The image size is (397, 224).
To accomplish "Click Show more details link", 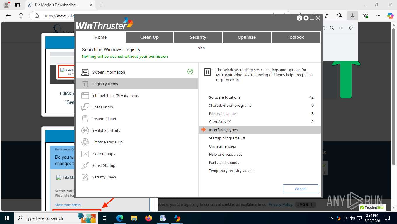I will point(68,205).
